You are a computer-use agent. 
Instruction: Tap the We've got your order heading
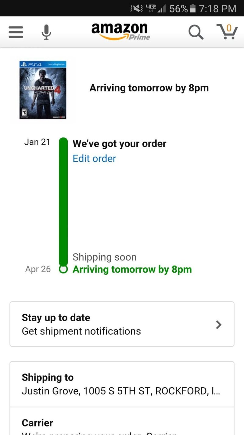[119, 143]
